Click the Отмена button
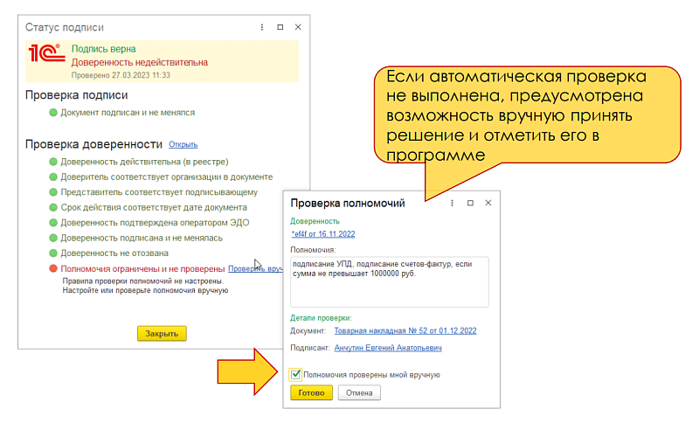 [x=359, y=392]
